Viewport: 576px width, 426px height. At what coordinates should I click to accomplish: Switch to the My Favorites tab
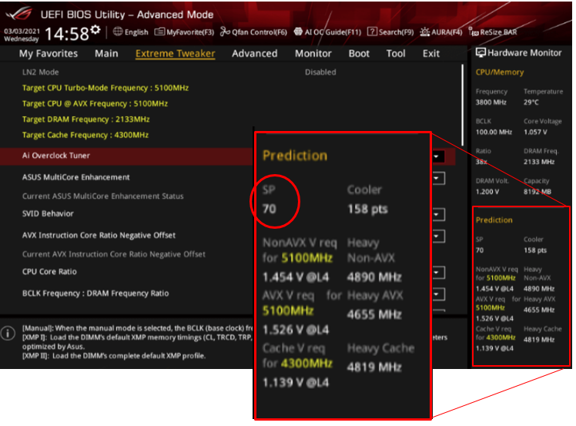coord(49,54)
